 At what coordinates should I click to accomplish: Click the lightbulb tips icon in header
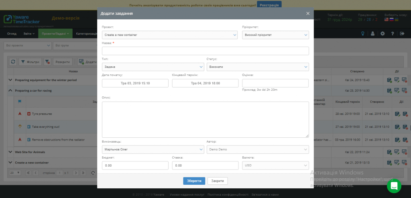[x=363, y=34]
